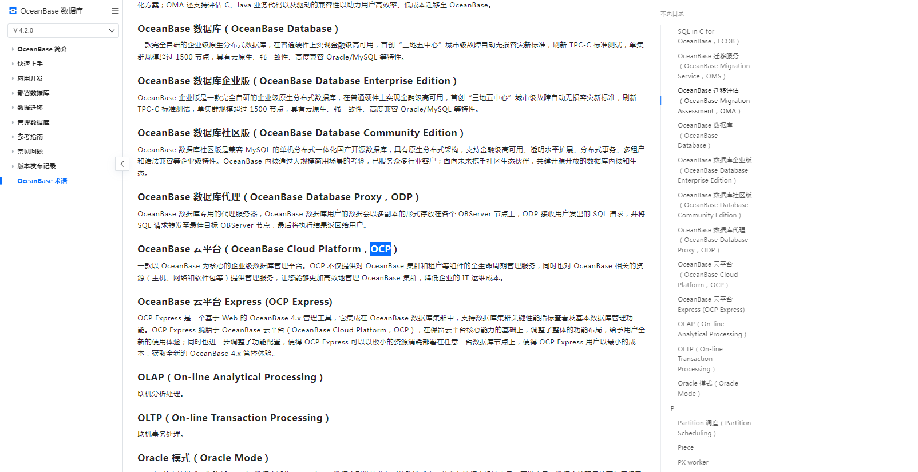Jump to OceanBase 数据库 (OceanBase Database) in contents
This screenshot has width=918, height=472.
705,136
